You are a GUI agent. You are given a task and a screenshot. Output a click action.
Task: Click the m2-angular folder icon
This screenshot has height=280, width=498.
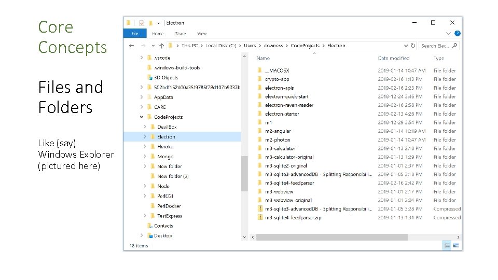pyautogui.click(x=260, y=131)
